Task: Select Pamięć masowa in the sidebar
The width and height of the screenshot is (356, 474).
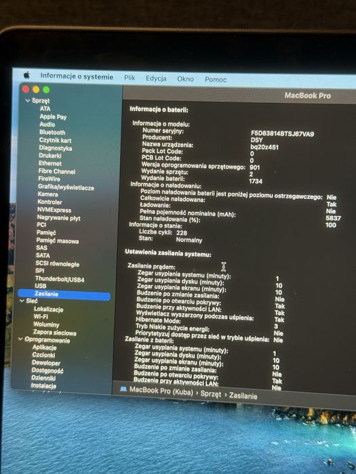Action: coord(58,240)
